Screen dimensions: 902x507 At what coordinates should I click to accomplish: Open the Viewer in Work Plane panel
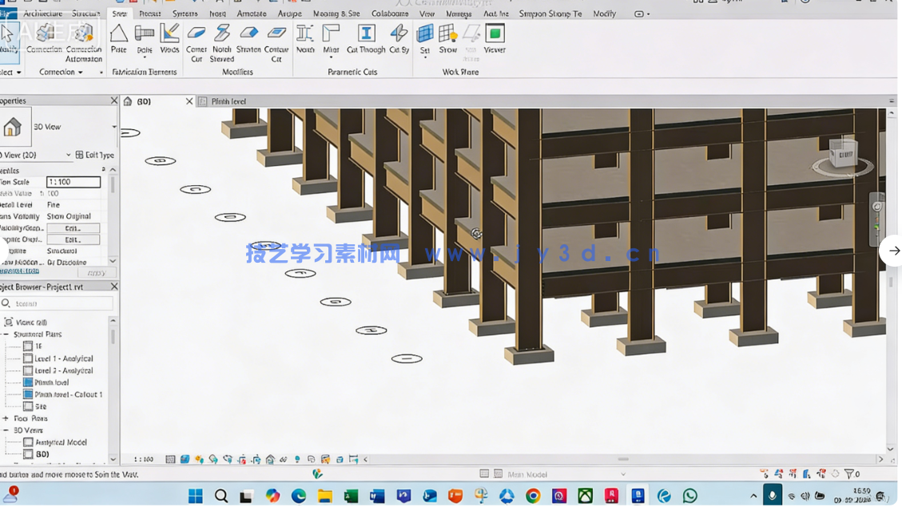pos(495,38)
